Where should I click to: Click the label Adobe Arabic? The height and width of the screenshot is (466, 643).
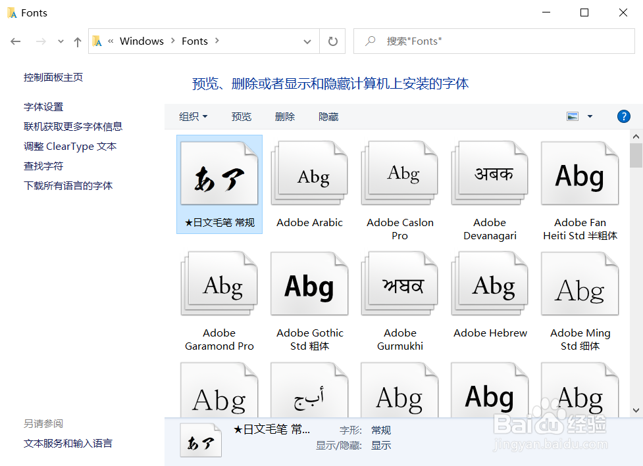309,222
